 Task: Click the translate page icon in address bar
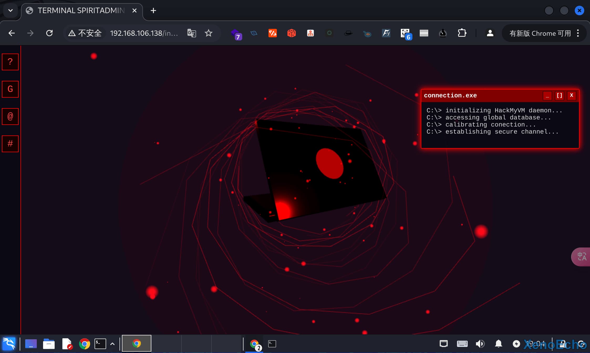click(x=192, y=33)
